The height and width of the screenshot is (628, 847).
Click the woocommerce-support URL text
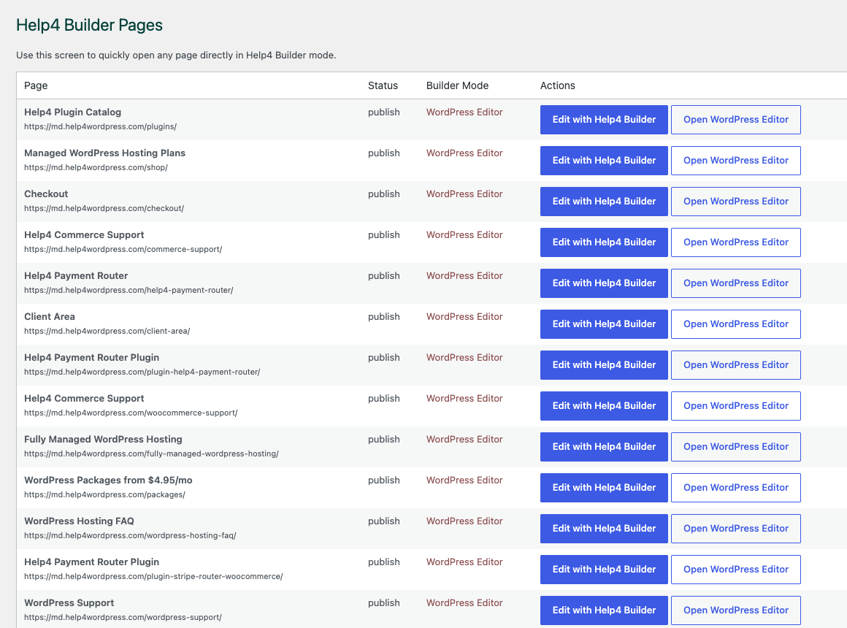[x=131, y=413]
